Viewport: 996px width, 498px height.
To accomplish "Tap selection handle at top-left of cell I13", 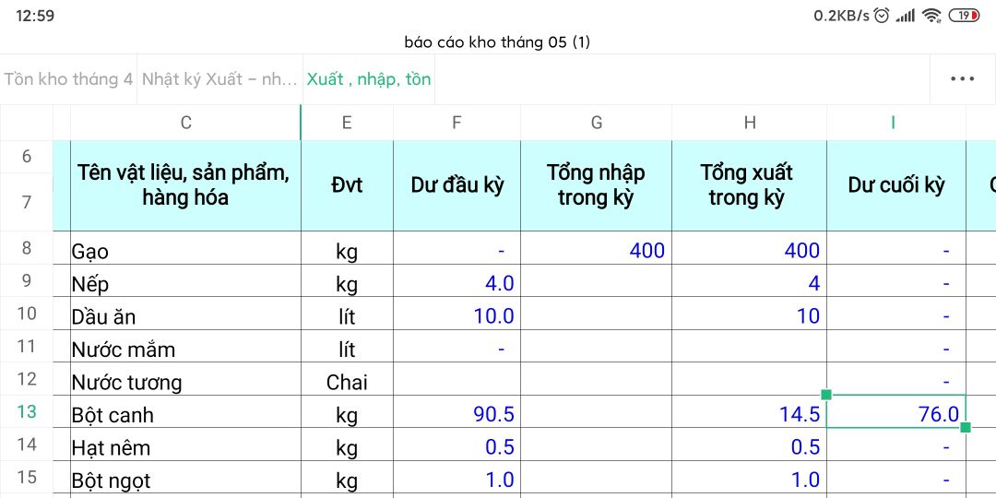I will 826,395.
